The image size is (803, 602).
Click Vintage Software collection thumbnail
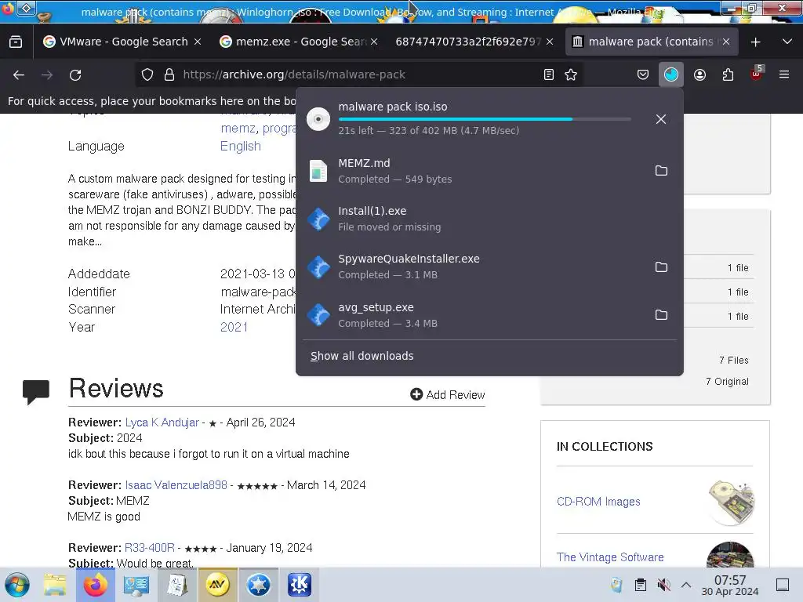tap(730, 554)
